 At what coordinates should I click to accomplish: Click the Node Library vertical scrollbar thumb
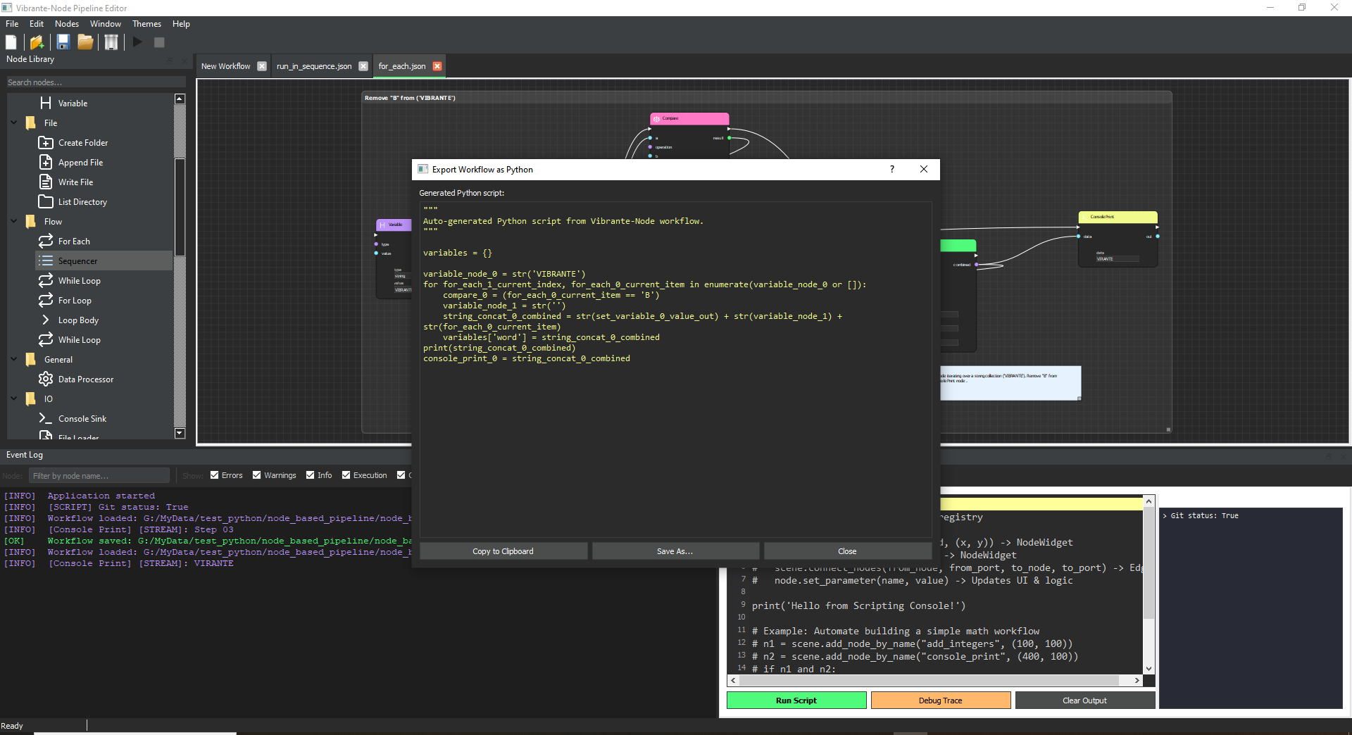pyautogui.click(x=180, y=208)
